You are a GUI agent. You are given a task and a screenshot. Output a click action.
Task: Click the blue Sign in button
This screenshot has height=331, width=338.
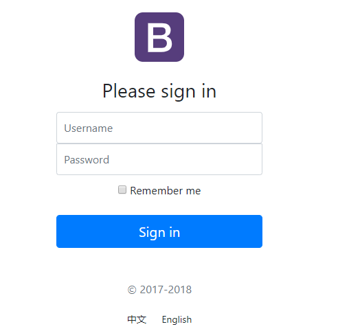pos(159,231)
